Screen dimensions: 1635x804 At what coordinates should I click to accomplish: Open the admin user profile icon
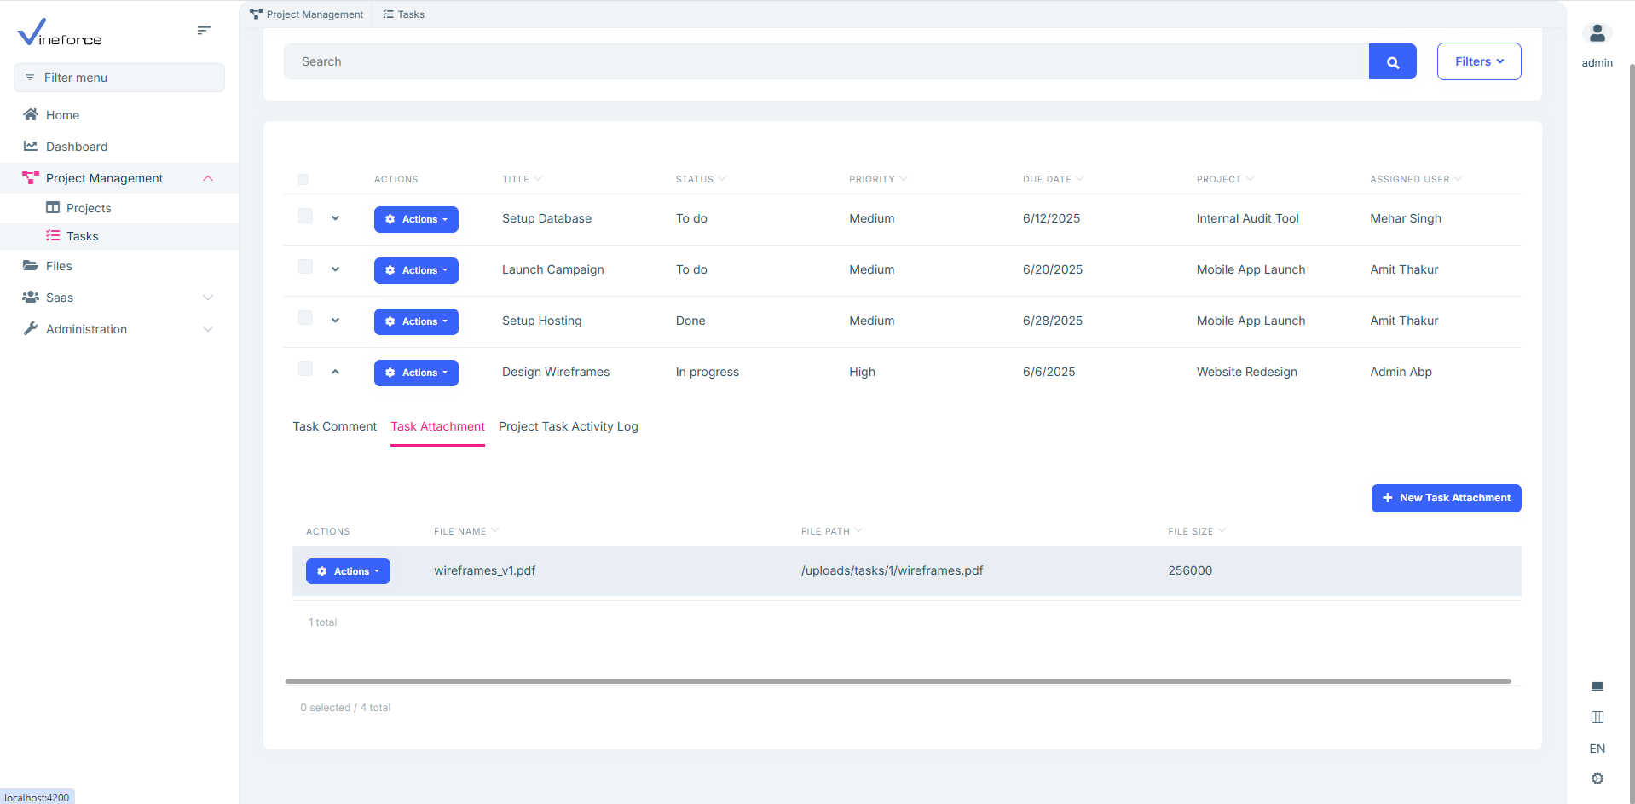[x=1597, y=34]
